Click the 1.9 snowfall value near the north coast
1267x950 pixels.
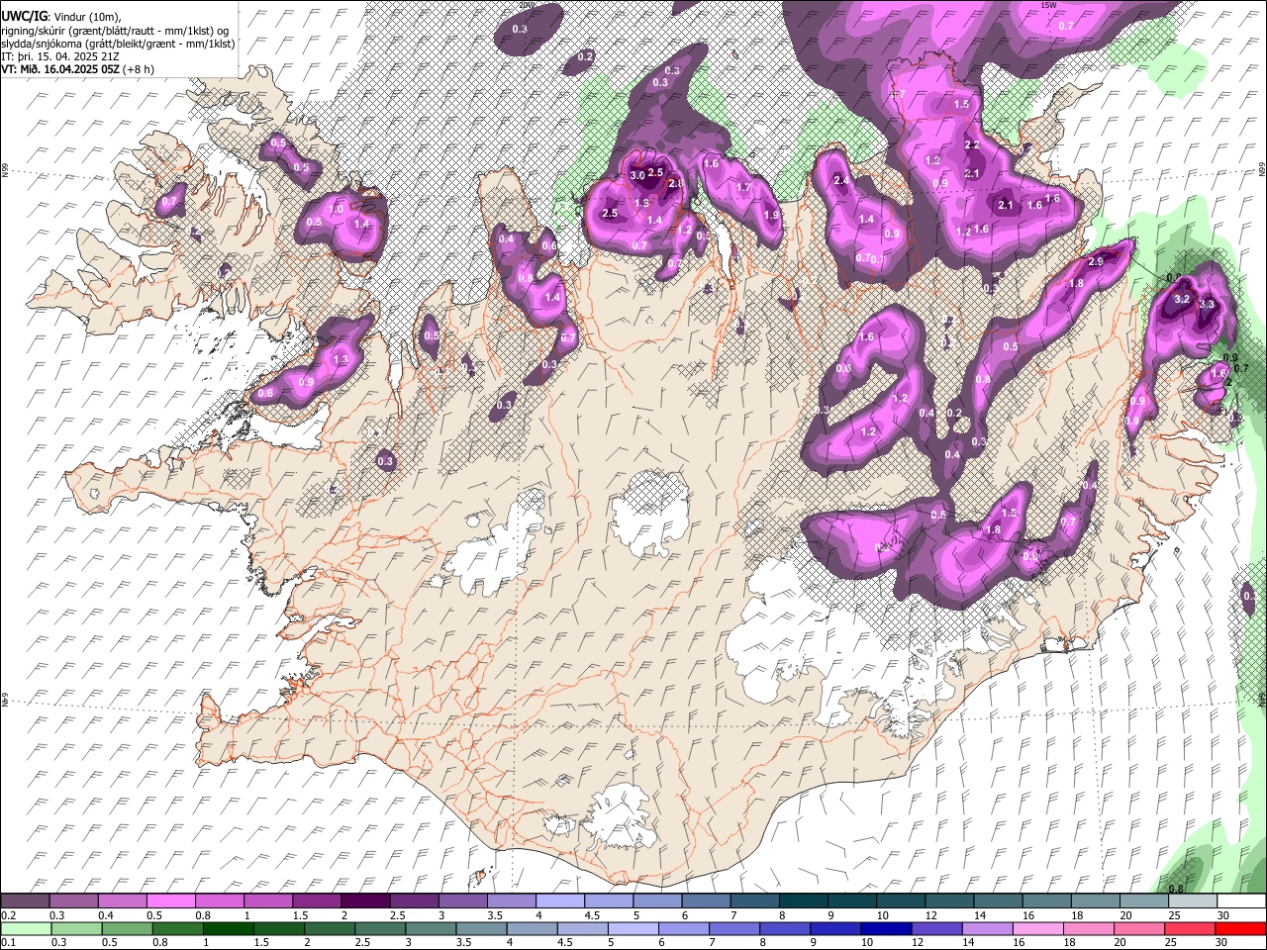tap(771, 216)
